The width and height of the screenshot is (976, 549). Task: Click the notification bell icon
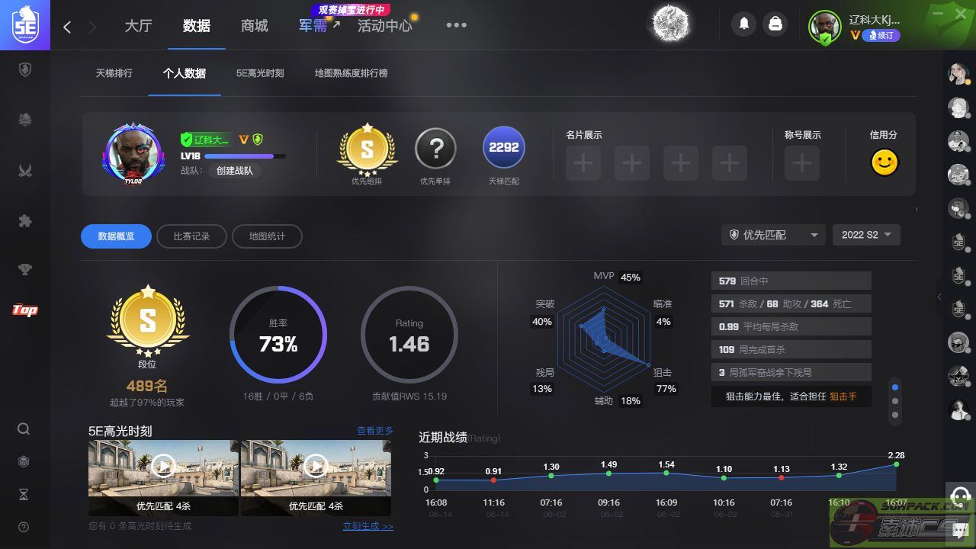click(743, 24)
